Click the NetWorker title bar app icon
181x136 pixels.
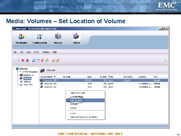(x=14, y=28)
